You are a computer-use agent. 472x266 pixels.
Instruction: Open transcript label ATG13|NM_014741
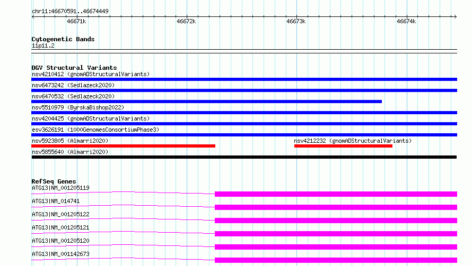[x=56, y=201]
